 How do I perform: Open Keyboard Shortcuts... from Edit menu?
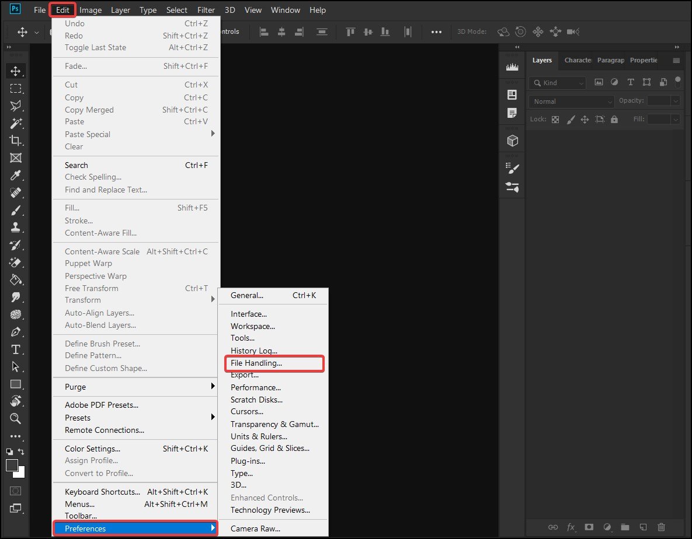point(103,492)
